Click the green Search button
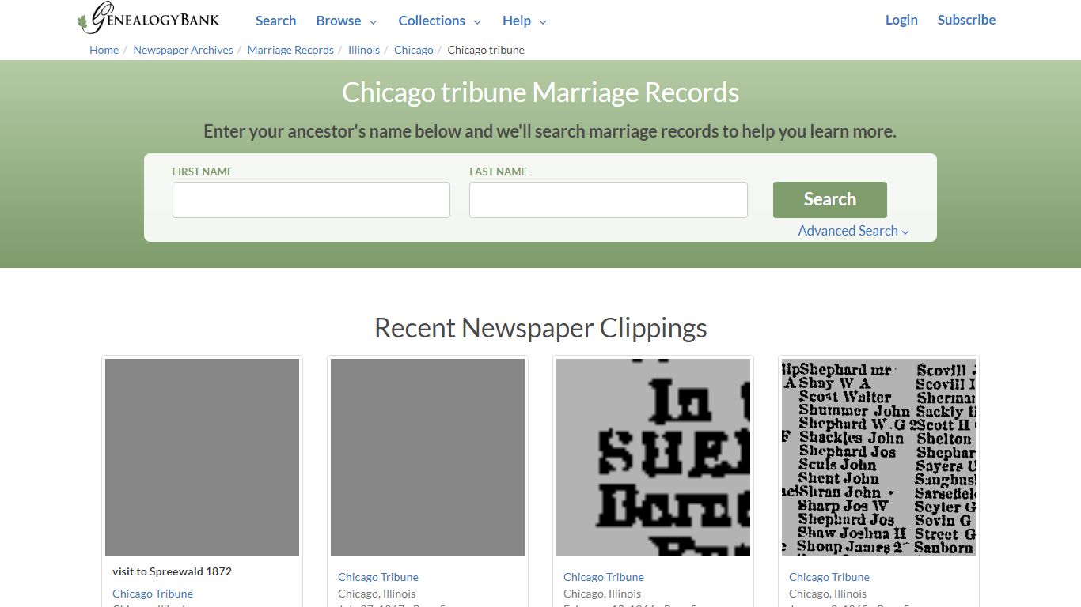The width and height of the screenshot is (1081, 607). coord(829,200)
